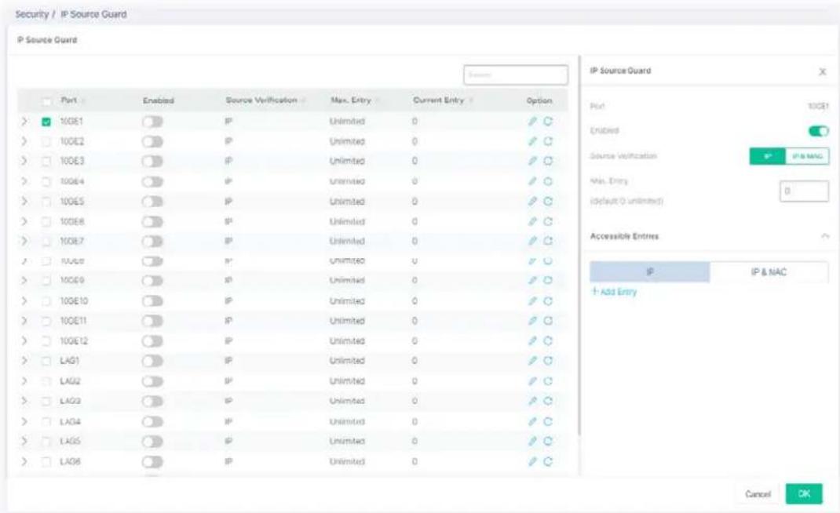Image resolution: width=840 pixels, height=513 pixels.
Task: Set Source Verification to IP & MAC
Action: pos(807,156)
